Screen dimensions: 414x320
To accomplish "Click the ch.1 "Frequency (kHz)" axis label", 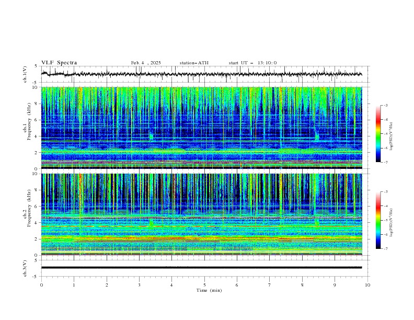I will (29, 120).
